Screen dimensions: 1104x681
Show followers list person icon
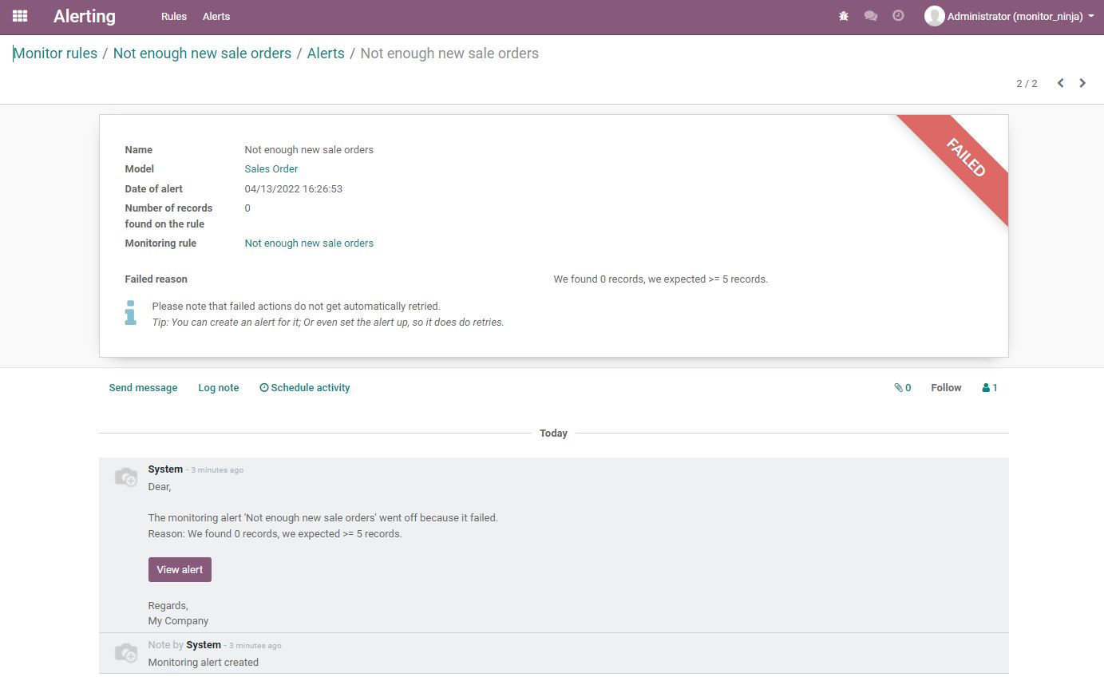click(990, 388)
